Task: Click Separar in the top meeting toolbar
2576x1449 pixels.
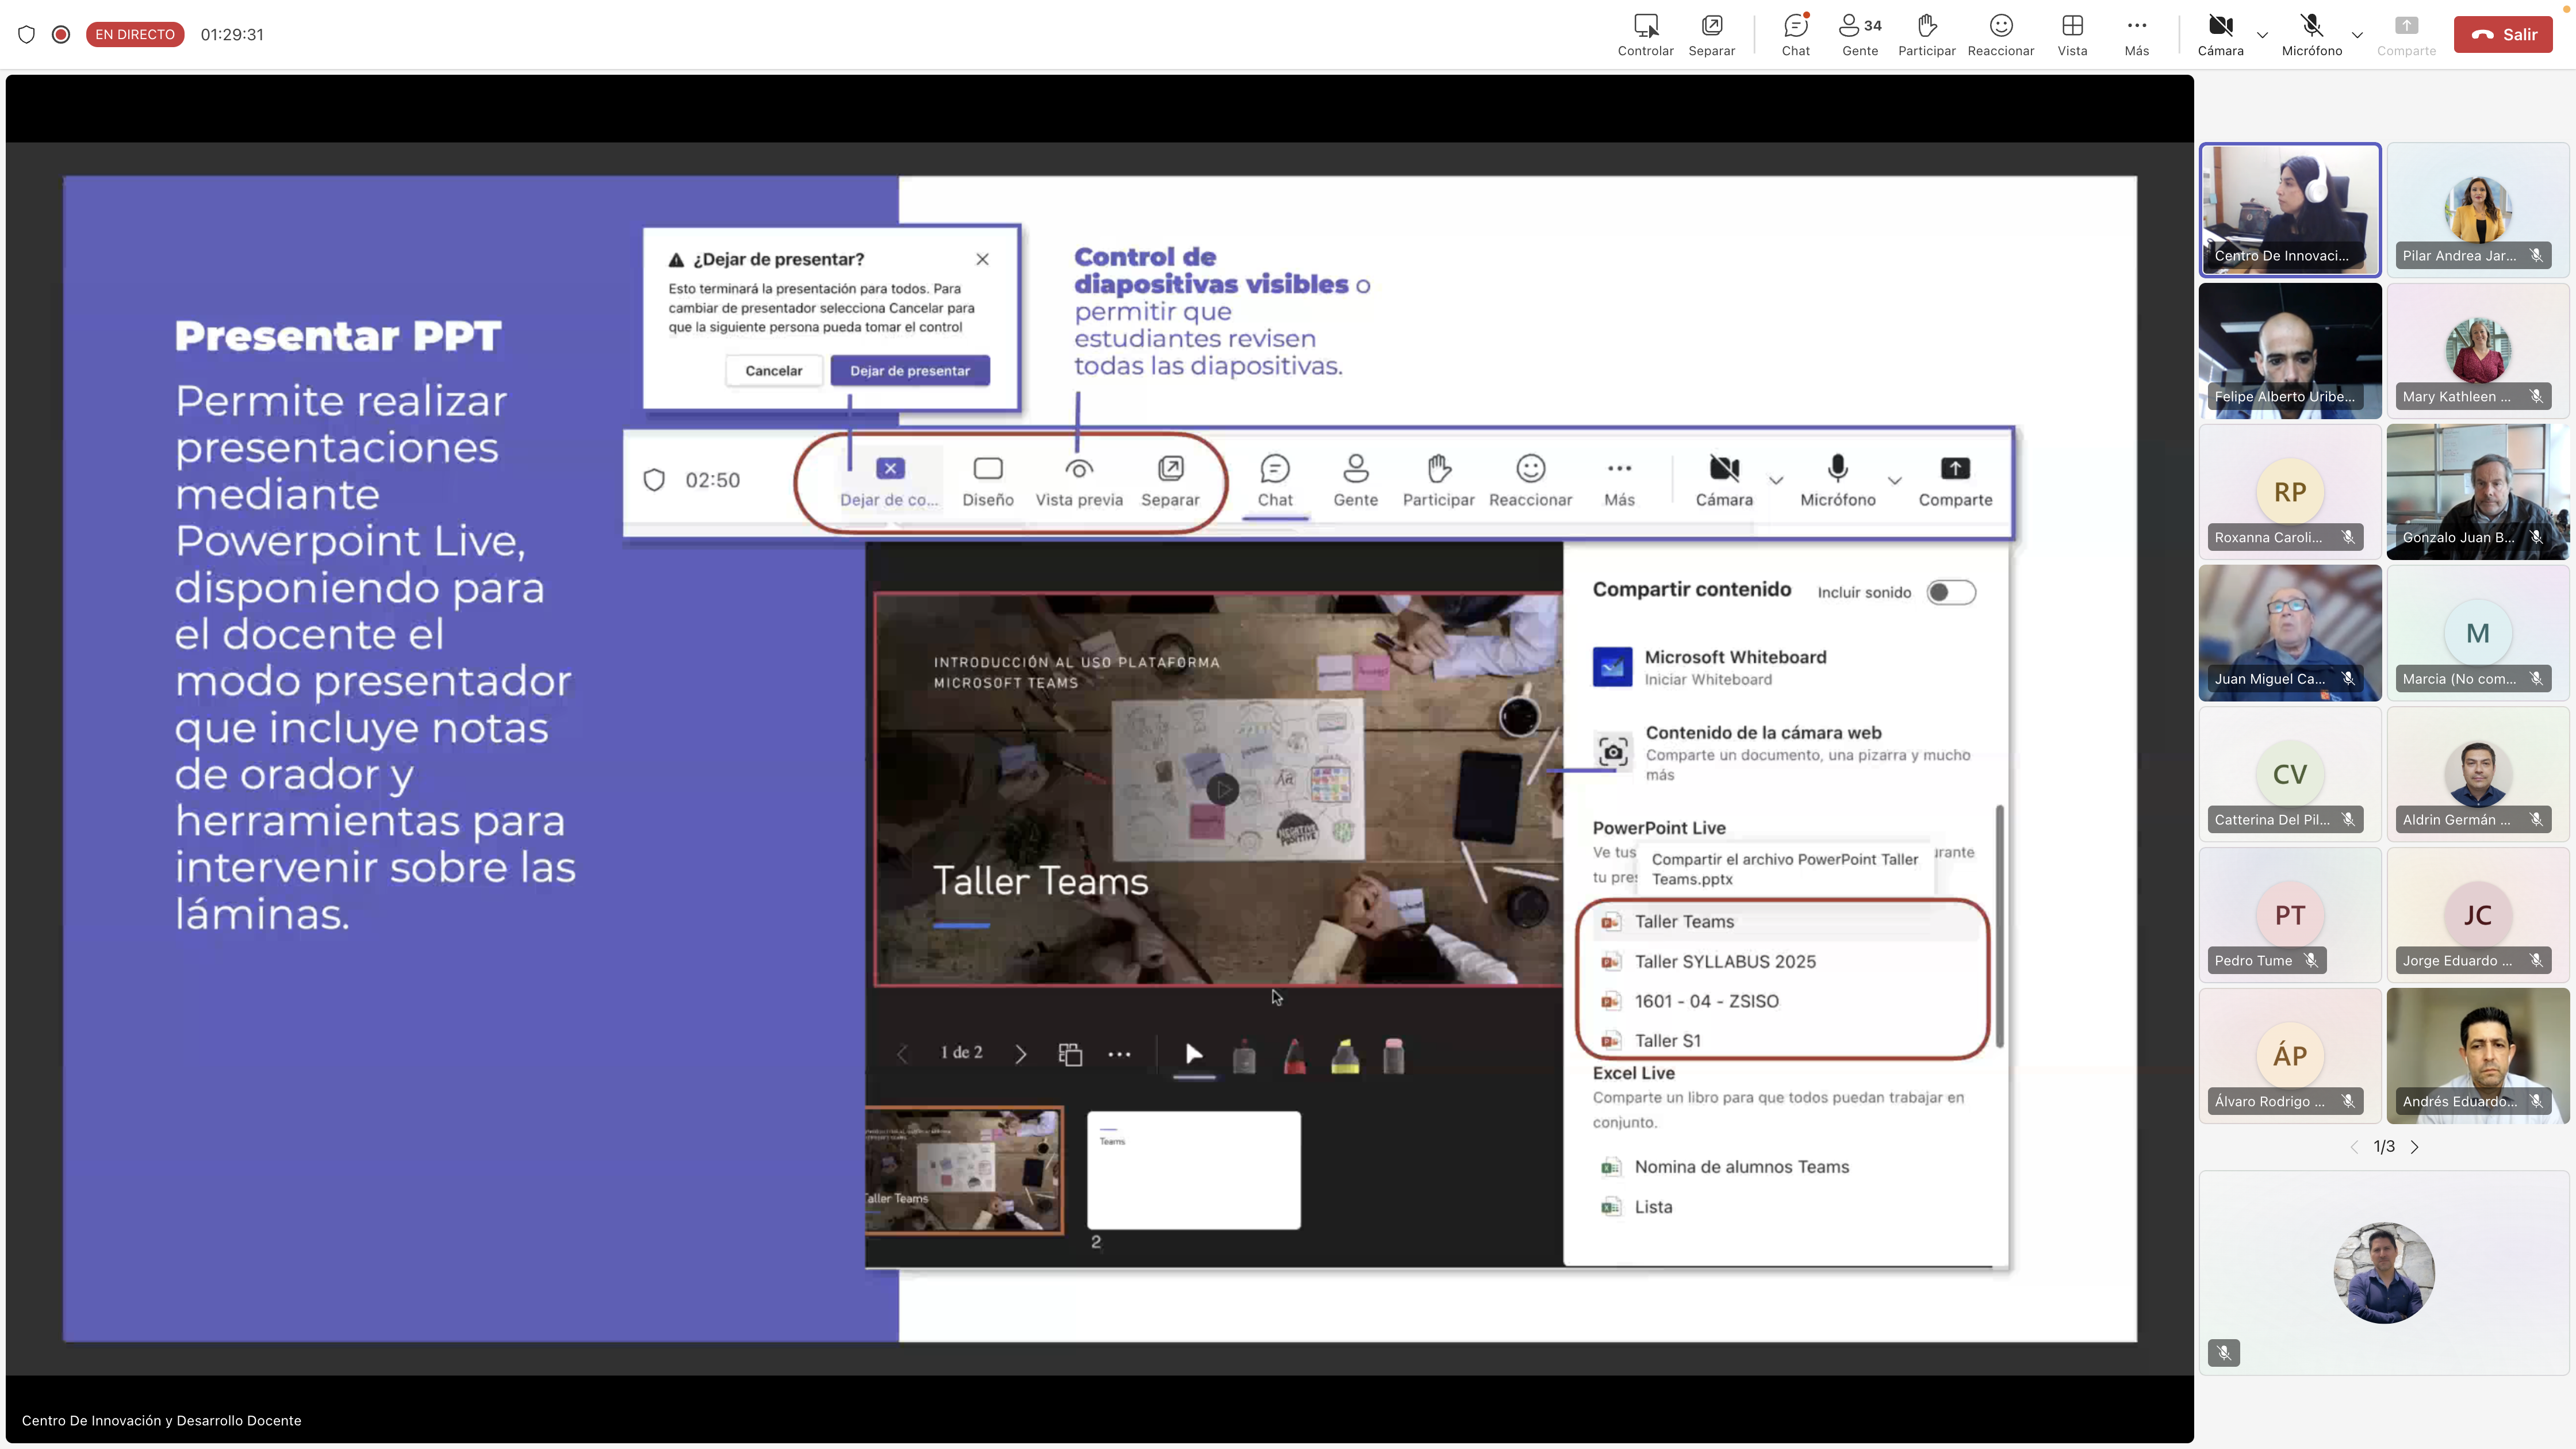Action: click(1711, 34)
